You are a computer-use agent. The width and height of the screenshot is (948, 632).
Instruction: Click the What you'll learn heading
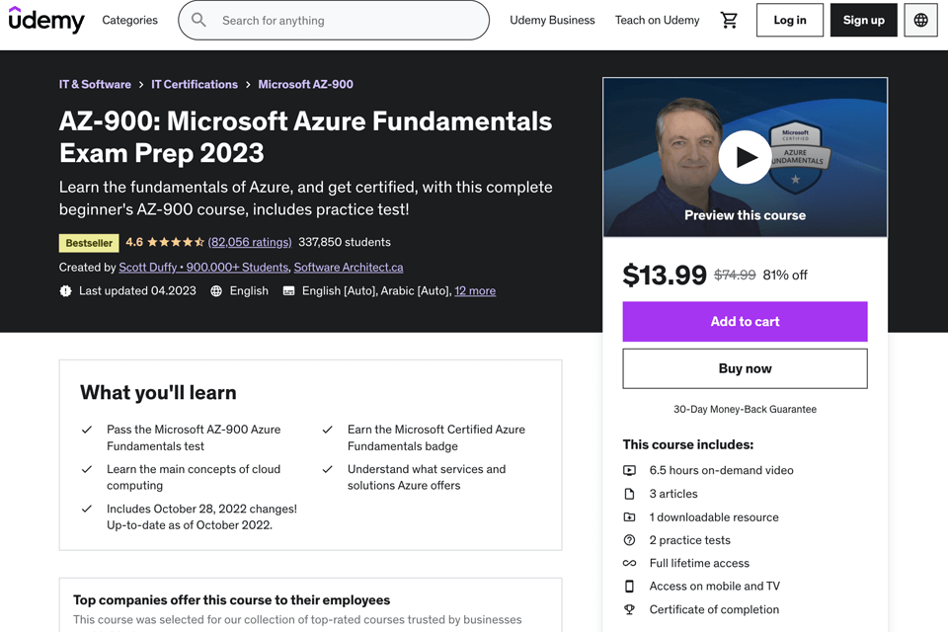coord(158,393)
